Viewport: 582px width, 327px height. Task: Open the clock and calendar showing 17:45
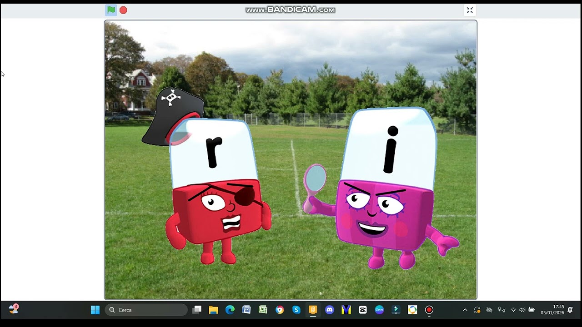[x=552, y=310]
